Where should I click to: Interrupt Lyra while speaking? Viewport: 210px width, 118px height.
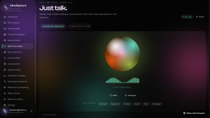130,95
